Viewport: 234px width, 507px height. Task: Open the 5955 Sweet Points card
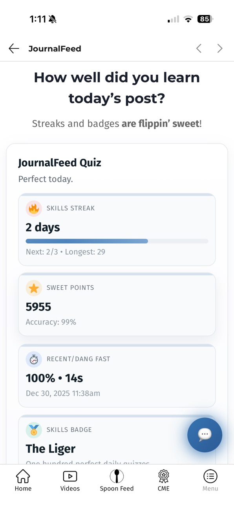coord(117,304)
